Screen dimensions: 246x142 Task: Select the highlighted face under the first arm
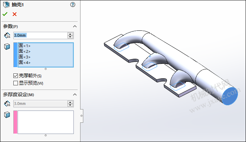121,47
